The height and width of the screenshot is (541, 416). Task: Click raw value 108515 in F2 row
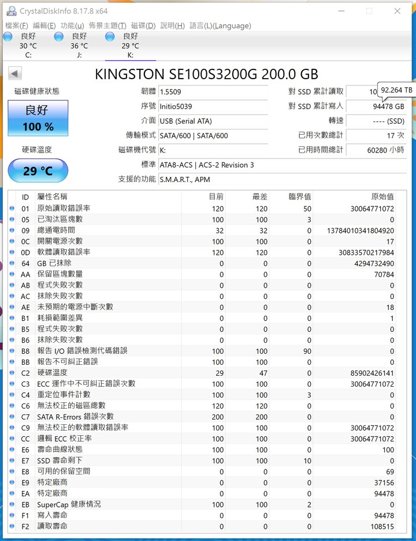point(382,527)
